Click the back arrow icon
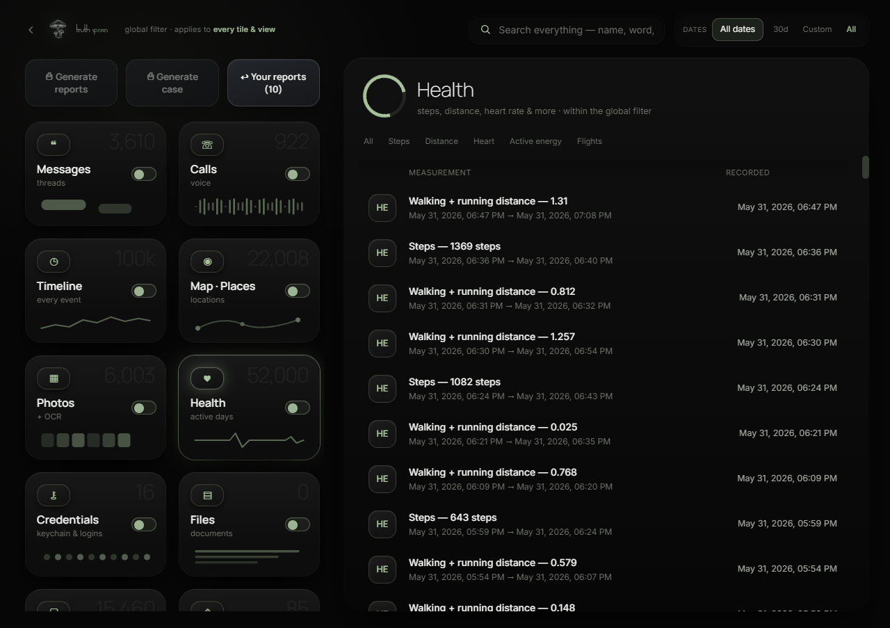Viewport: 890px width, 628px height. pyautogui.click(x=31, y=30)
